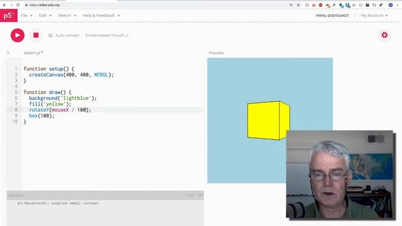Click the cast screen extension icon
This screenshot has width=402, height=226.
coord(307,5)
